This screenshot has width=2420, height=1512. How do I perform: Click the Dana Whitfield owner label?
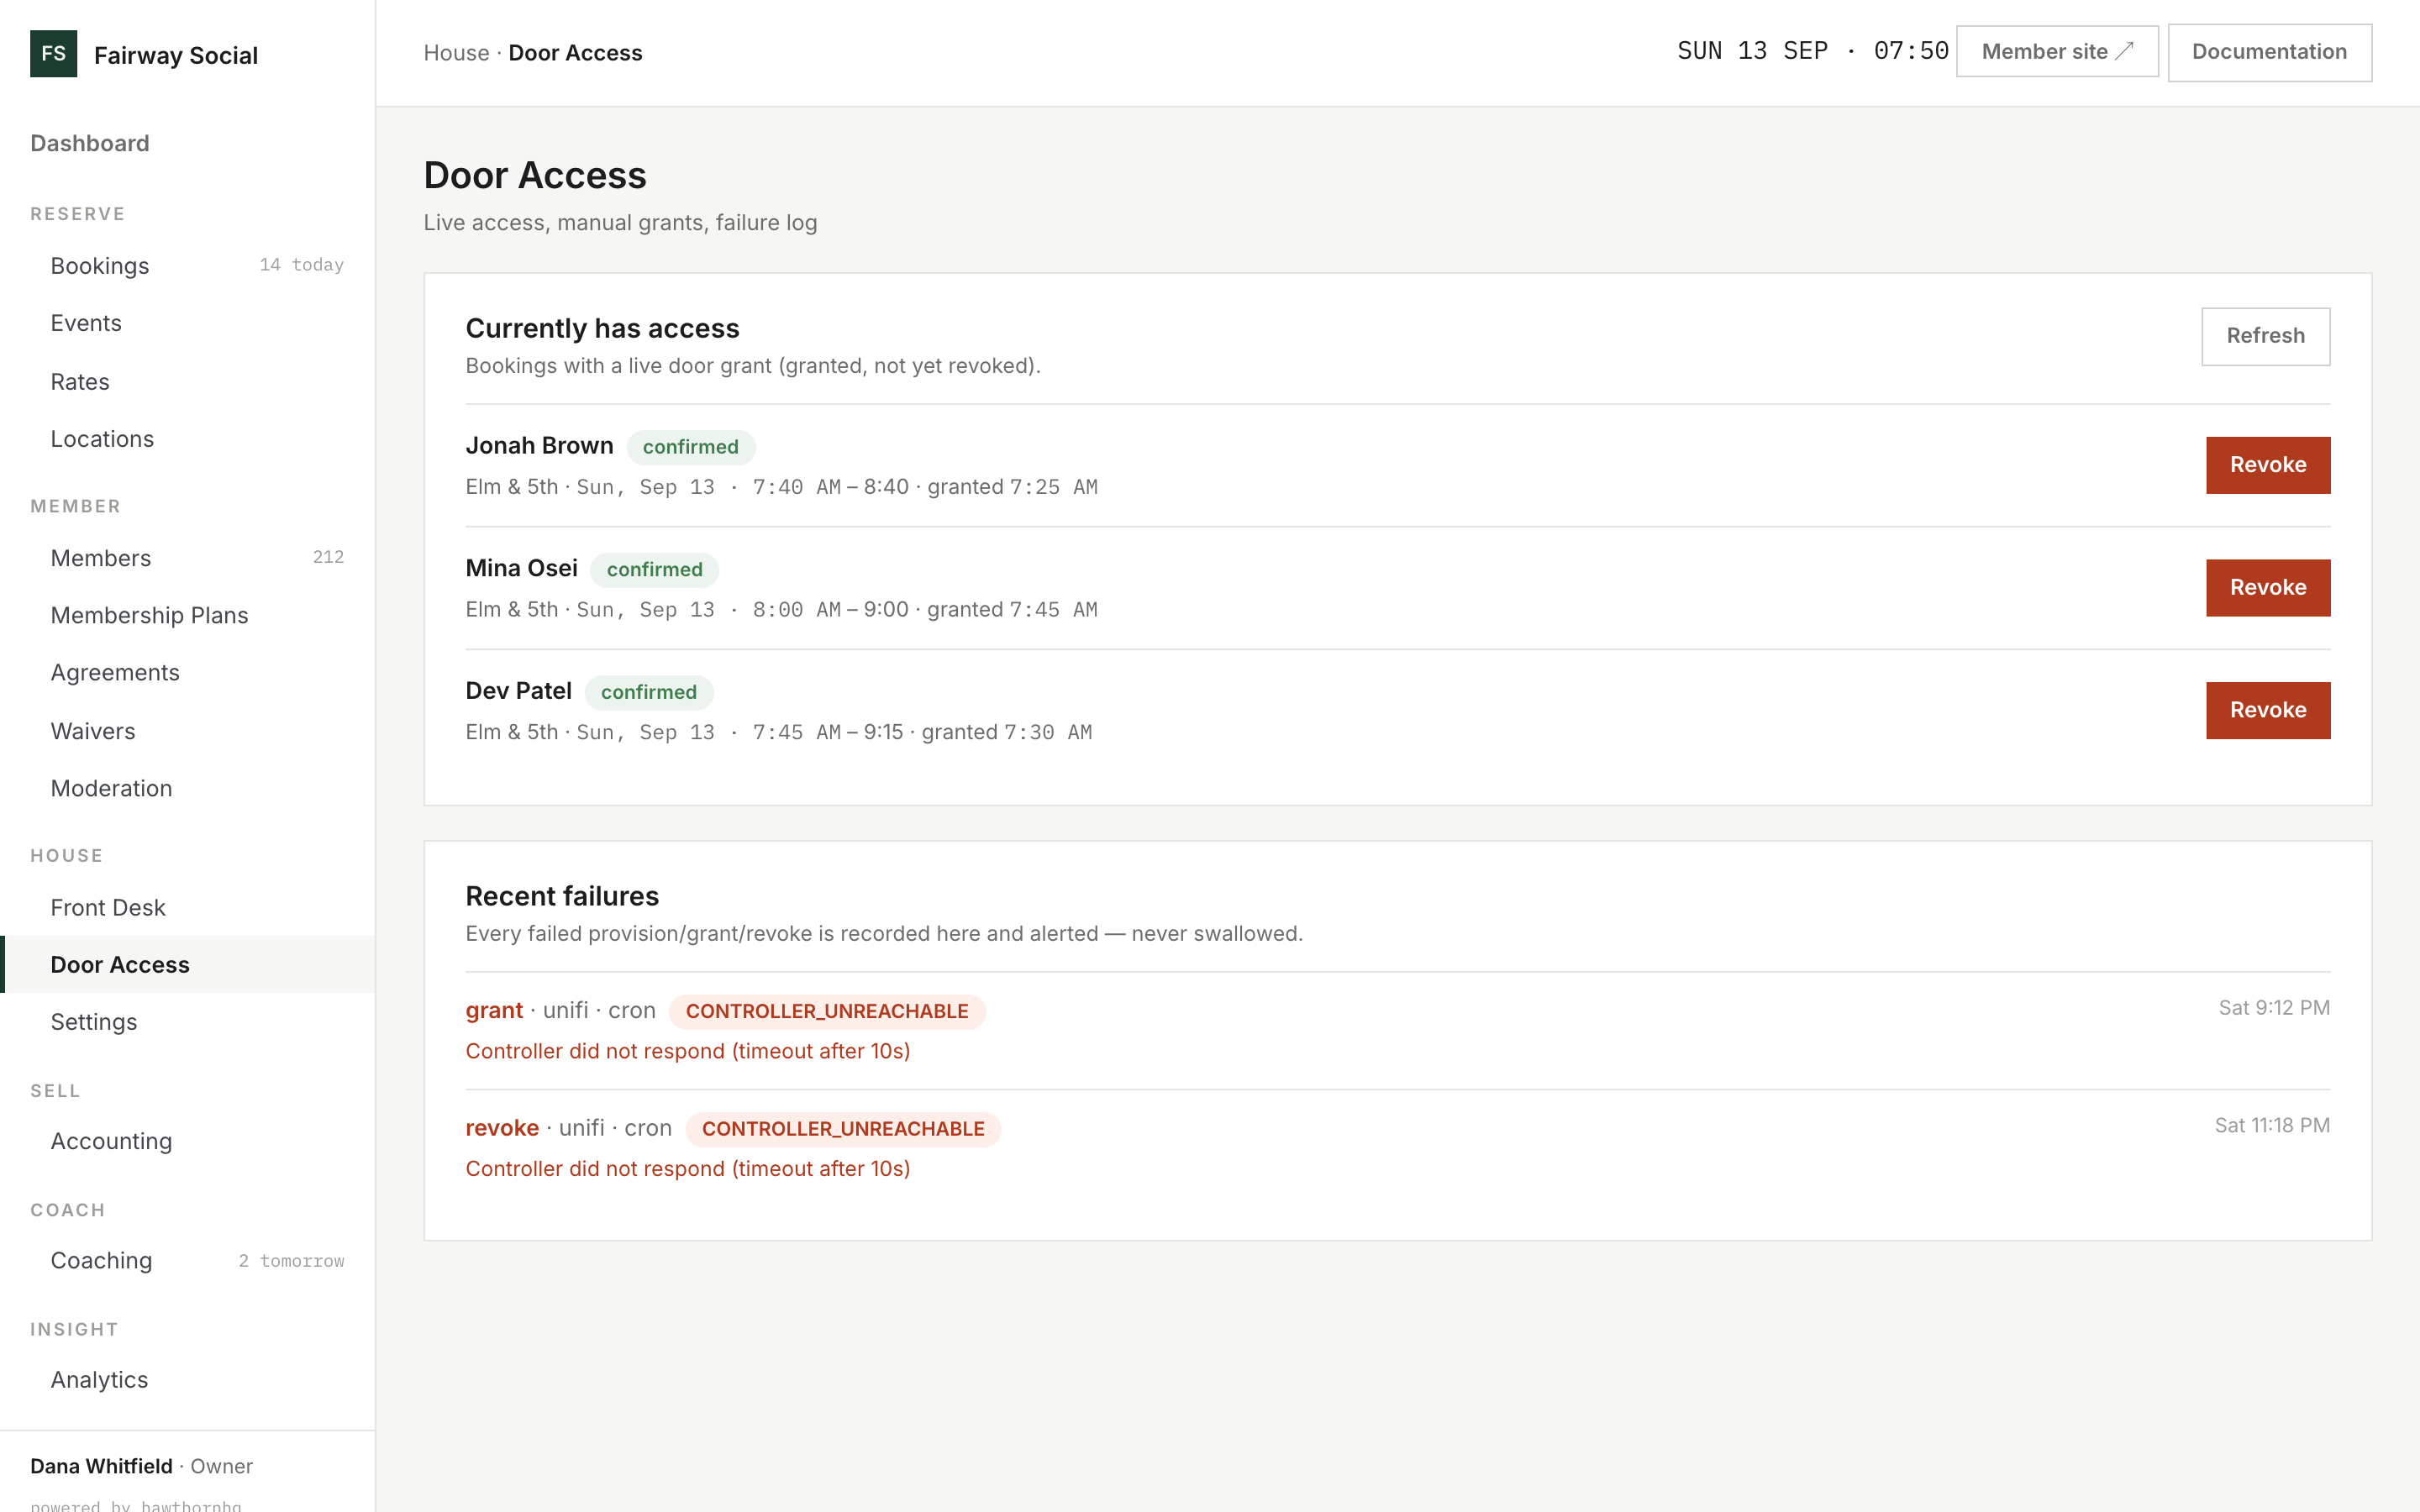click(141, 1466)
